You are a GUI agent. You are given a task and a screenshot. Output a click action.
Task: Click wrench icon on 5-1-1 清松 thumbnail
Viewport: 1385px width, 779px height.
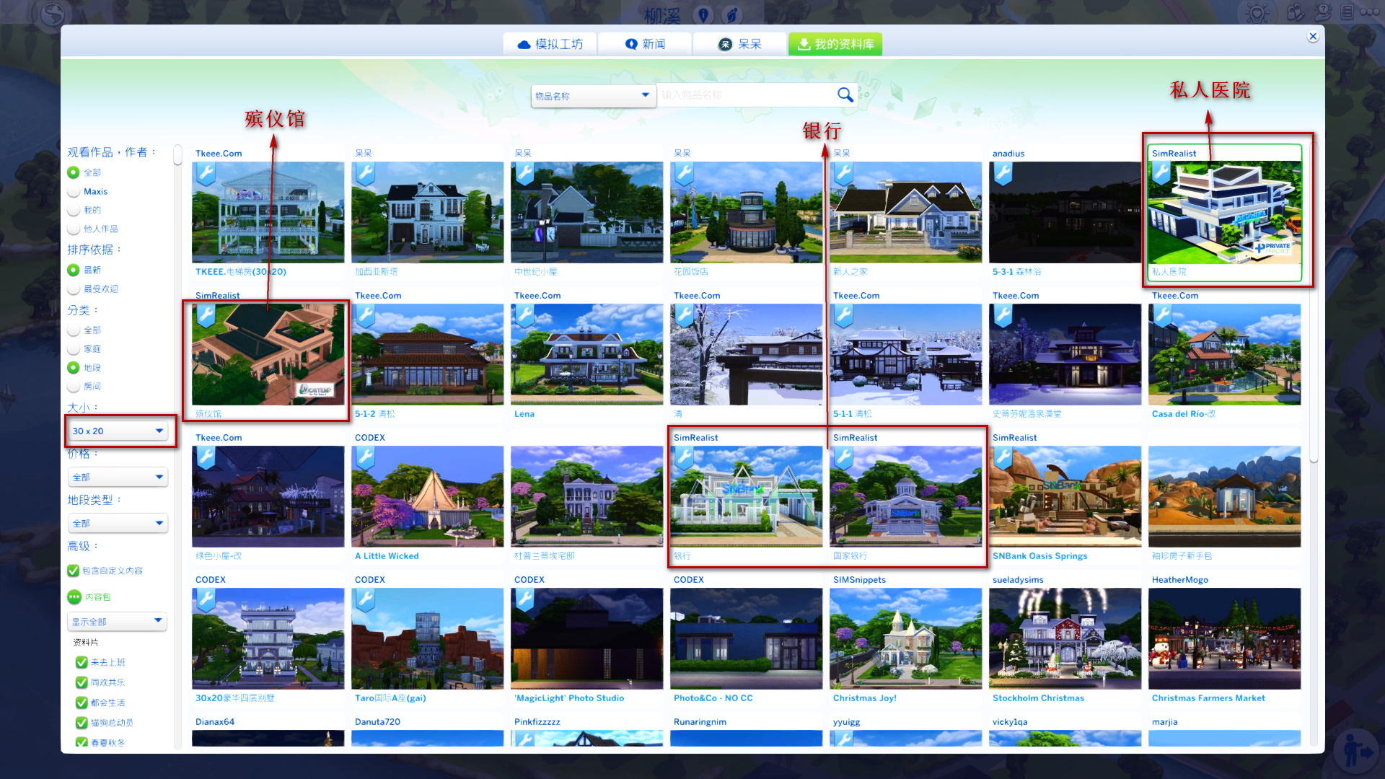pyautogui.click(x=843, y=316)
